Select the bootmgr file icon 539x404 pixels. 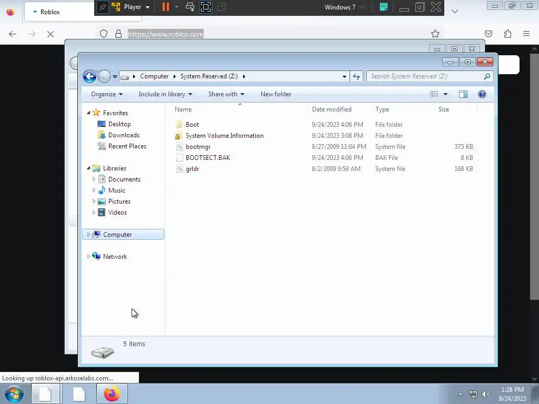[x=179, y=147]
